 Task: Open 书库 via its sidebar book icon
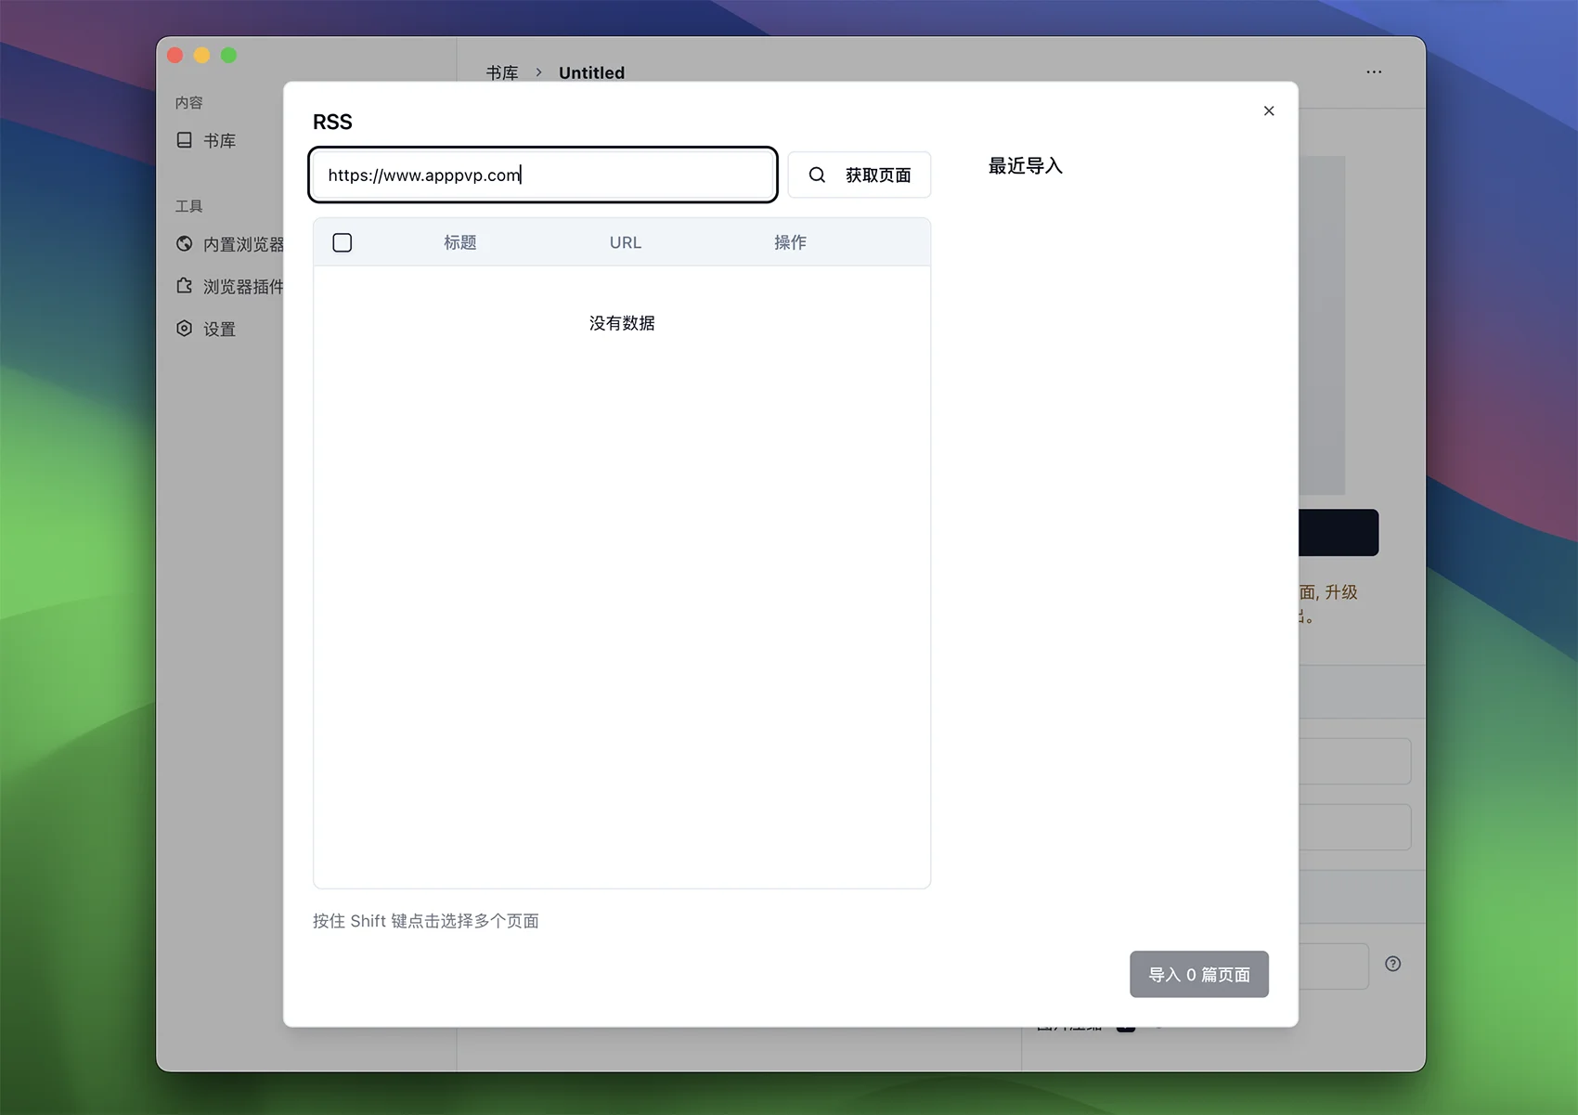coord(185,140)
